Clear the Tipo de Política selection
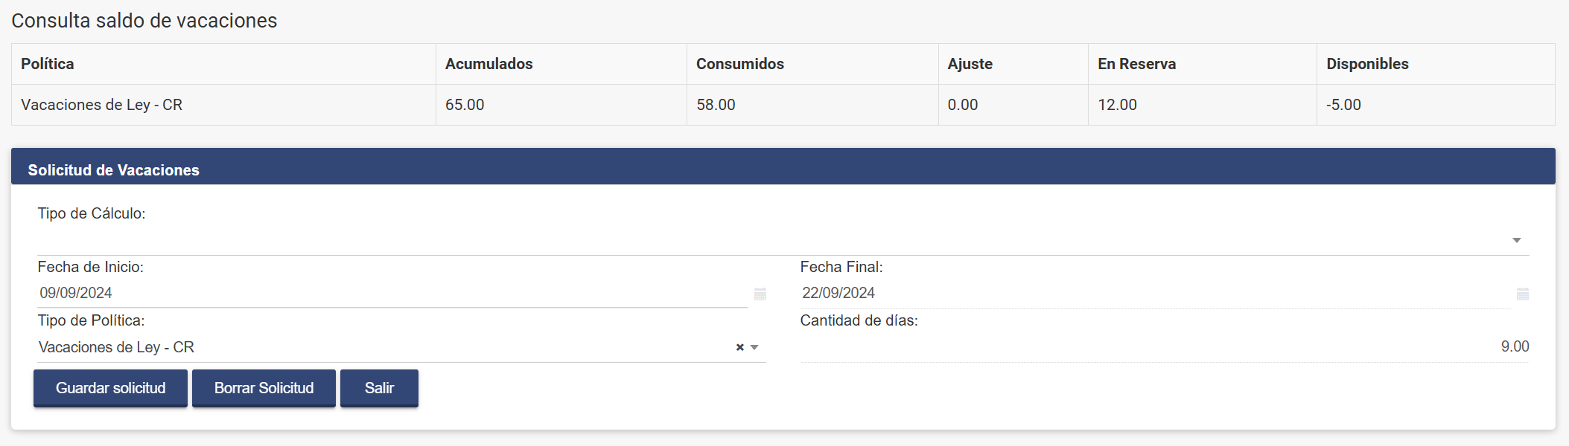Screen dimensions: 1569x446 tap(740, 347)
